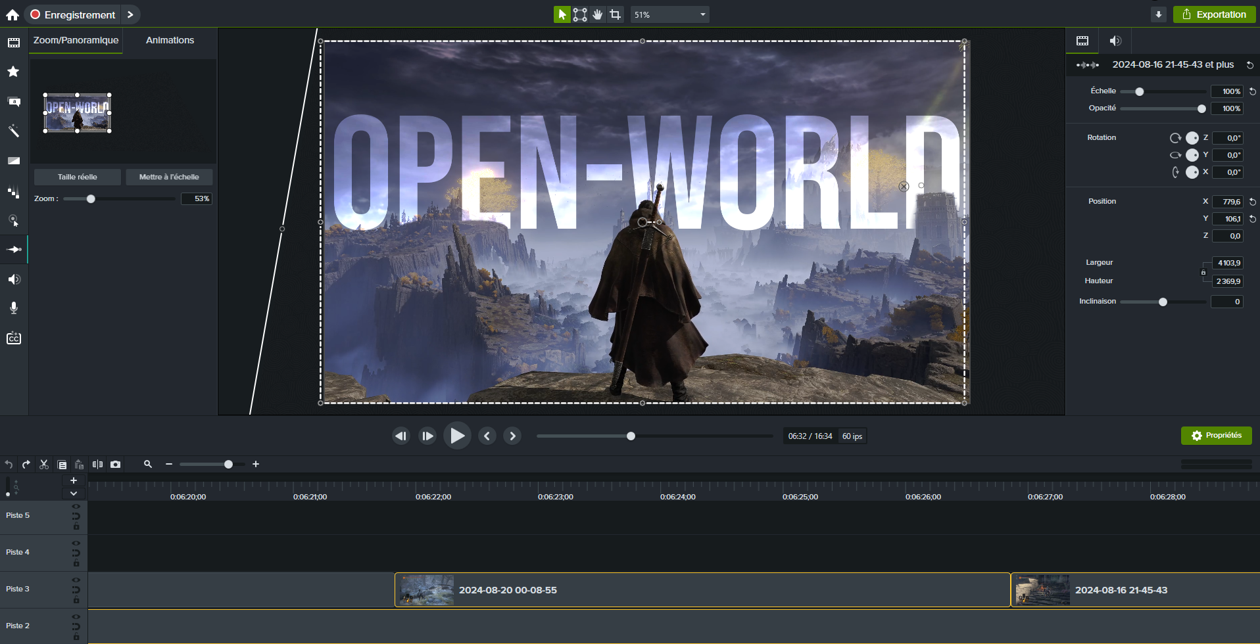Hide Piste 5 using its eye icon
This screenshot has height=644, width=1260.
76,507
